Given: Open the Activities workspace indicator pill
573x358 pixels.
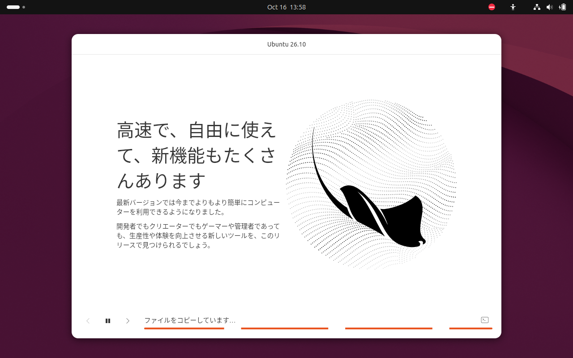Looking at the screenshot, I should [x=16, y=7].
